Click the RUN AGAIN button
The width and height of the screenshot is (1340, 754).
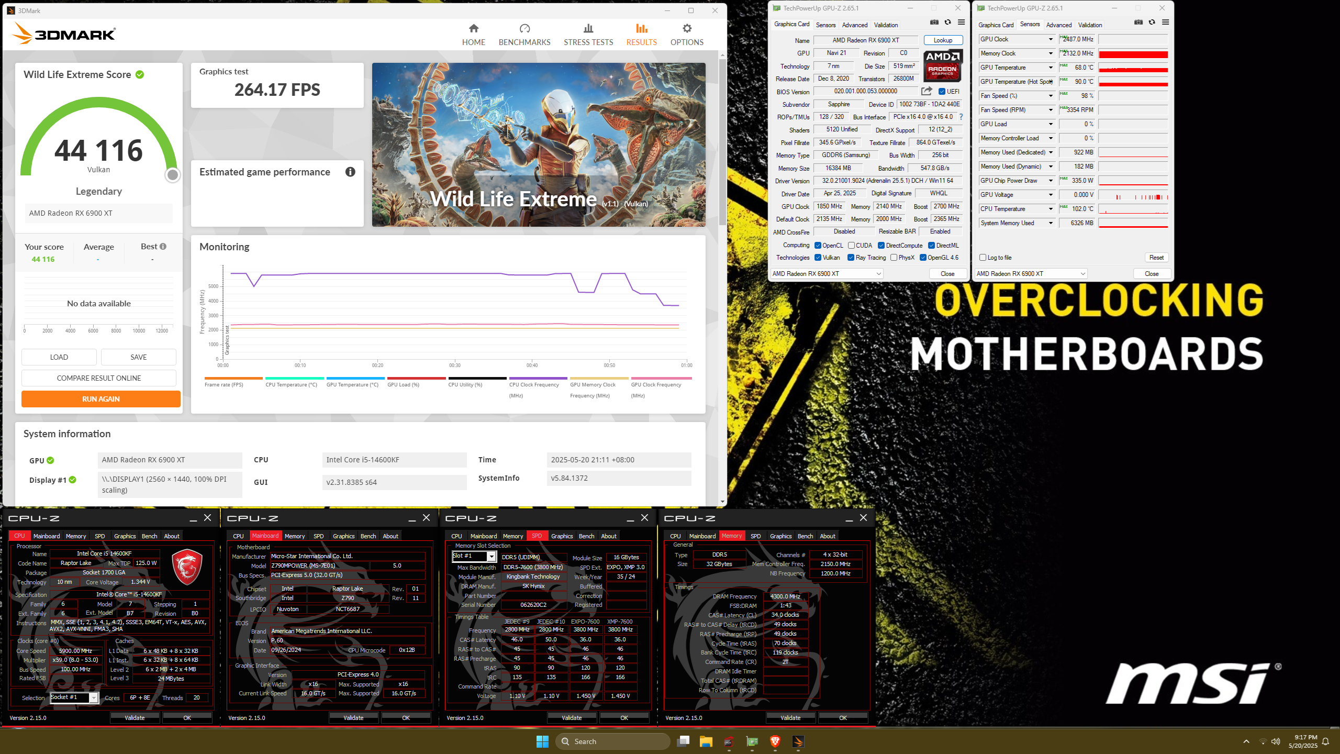(x=100, y=399)
